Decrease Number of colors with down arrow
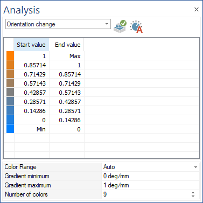The height and width of the screenshot is (203, 203). coord(193,196)
